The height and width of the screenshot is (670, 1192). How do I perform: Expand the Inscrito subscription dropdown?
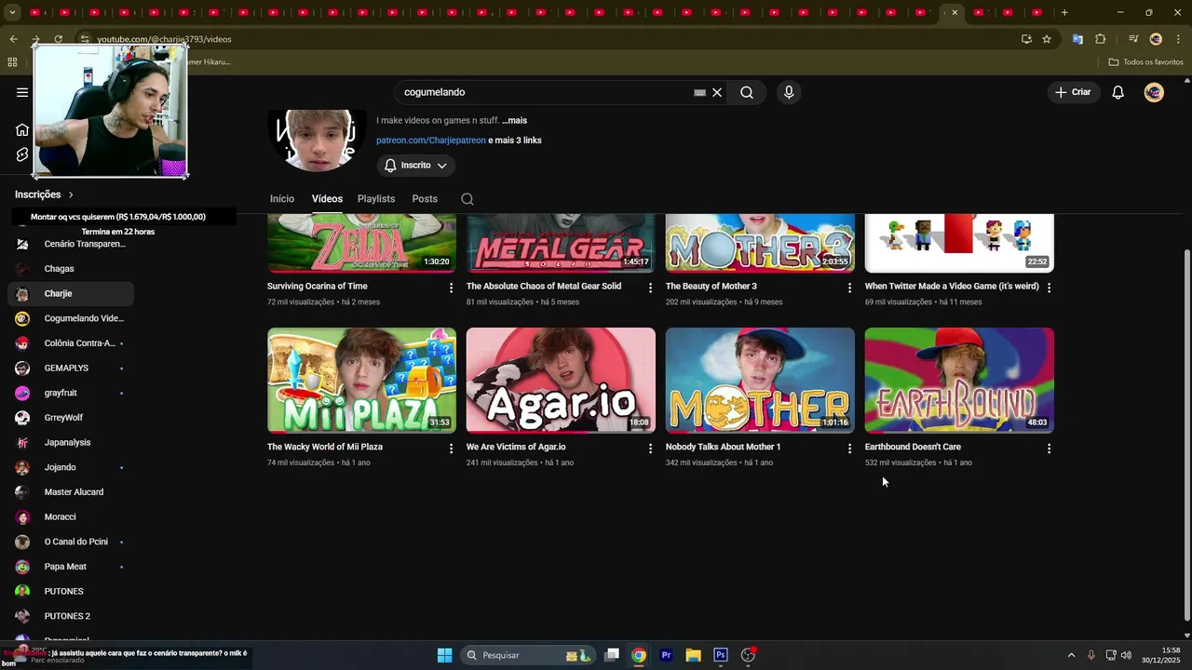click(x=416, y=165)
